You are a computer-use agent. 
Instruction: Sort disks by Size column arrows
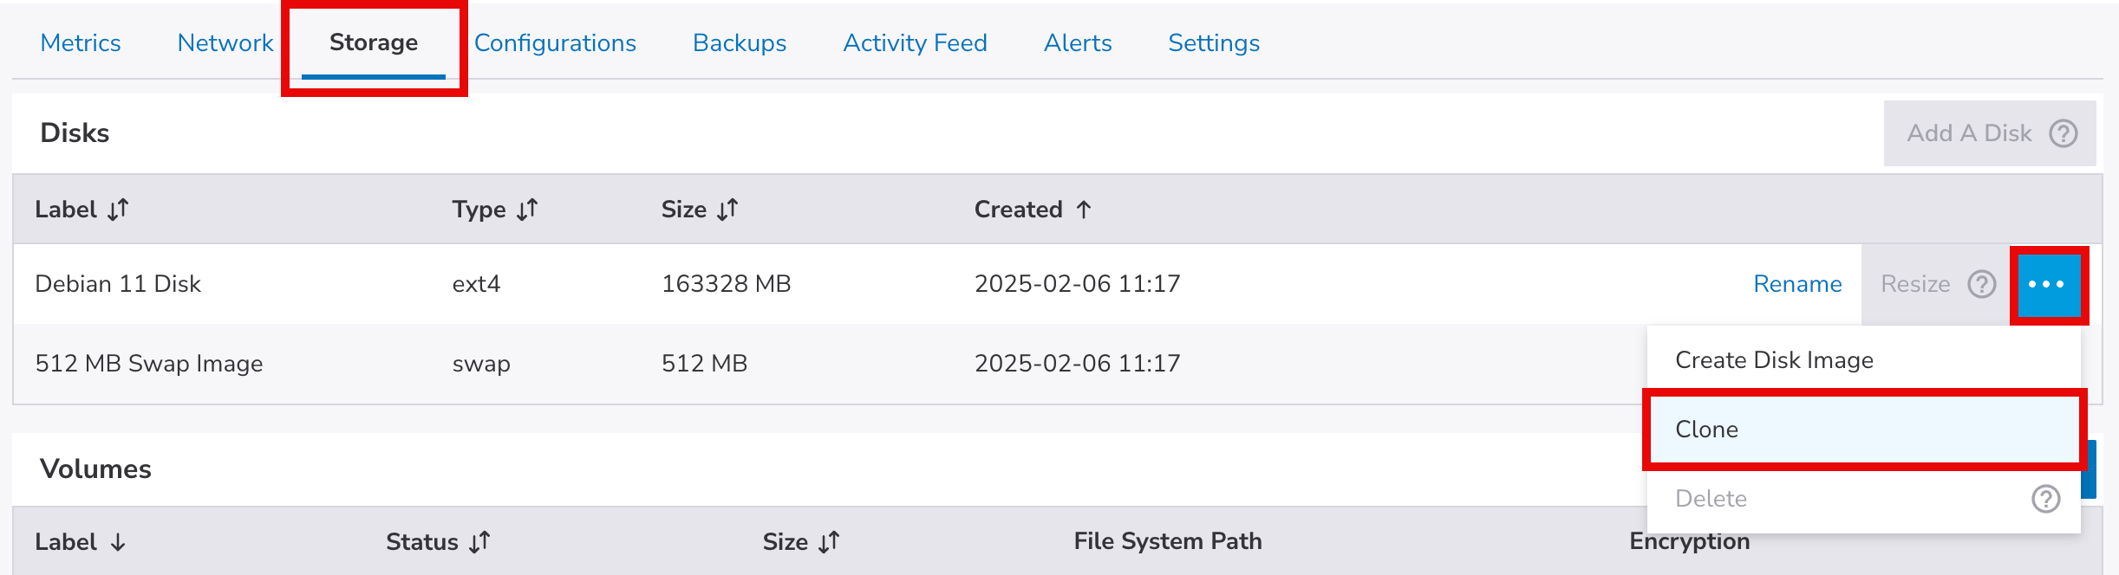(x=727, y=210)
